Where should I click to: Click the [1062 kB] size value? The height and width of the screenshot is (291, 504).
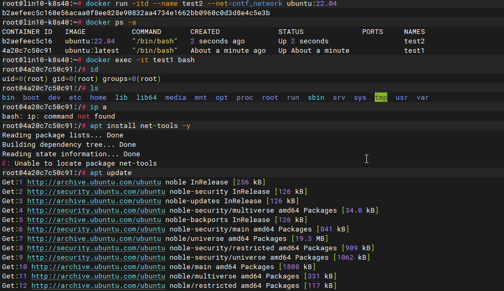tap(352, 258)
